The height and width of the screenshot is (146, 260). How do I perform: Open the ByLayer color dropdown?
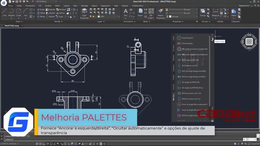(x=197, y=17)
